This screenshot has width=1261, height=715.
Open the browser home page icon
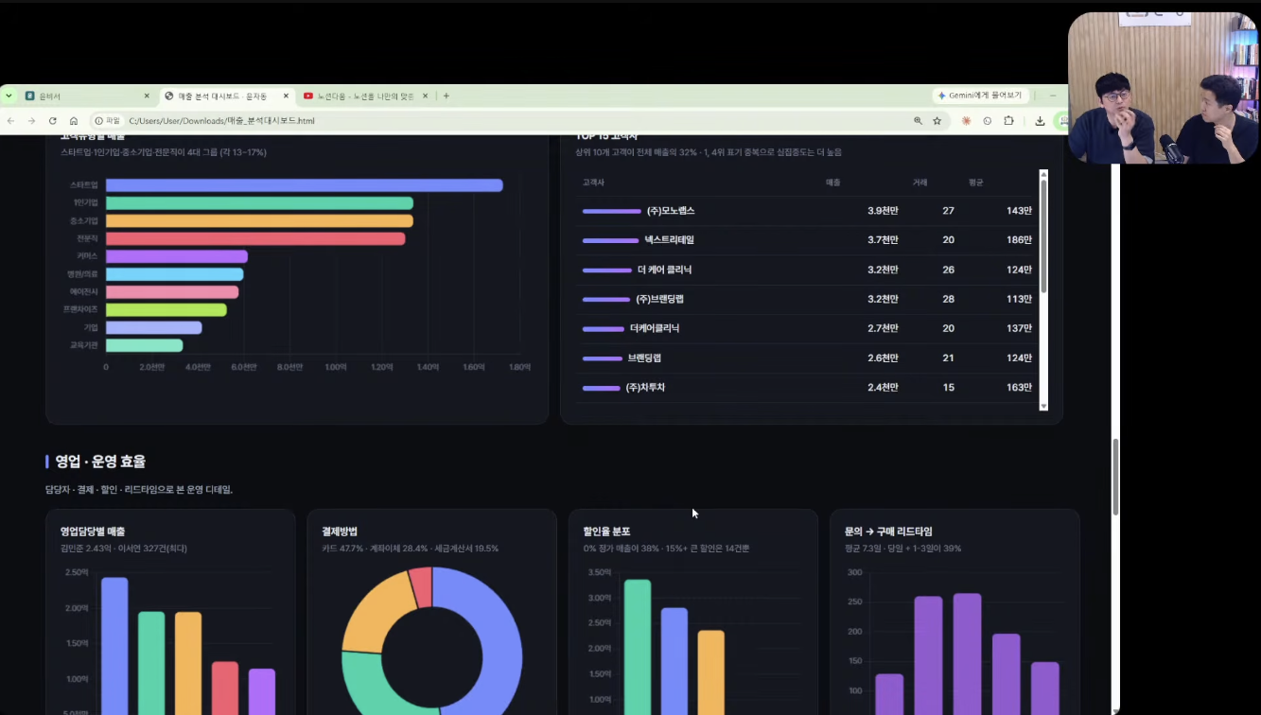click(x=74, y=121)
